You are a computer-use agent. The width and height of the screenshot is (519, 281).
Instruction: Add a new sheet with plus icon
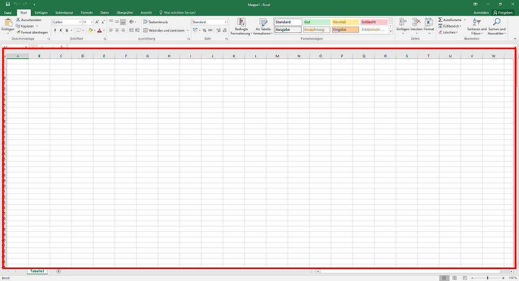point(58,271)
